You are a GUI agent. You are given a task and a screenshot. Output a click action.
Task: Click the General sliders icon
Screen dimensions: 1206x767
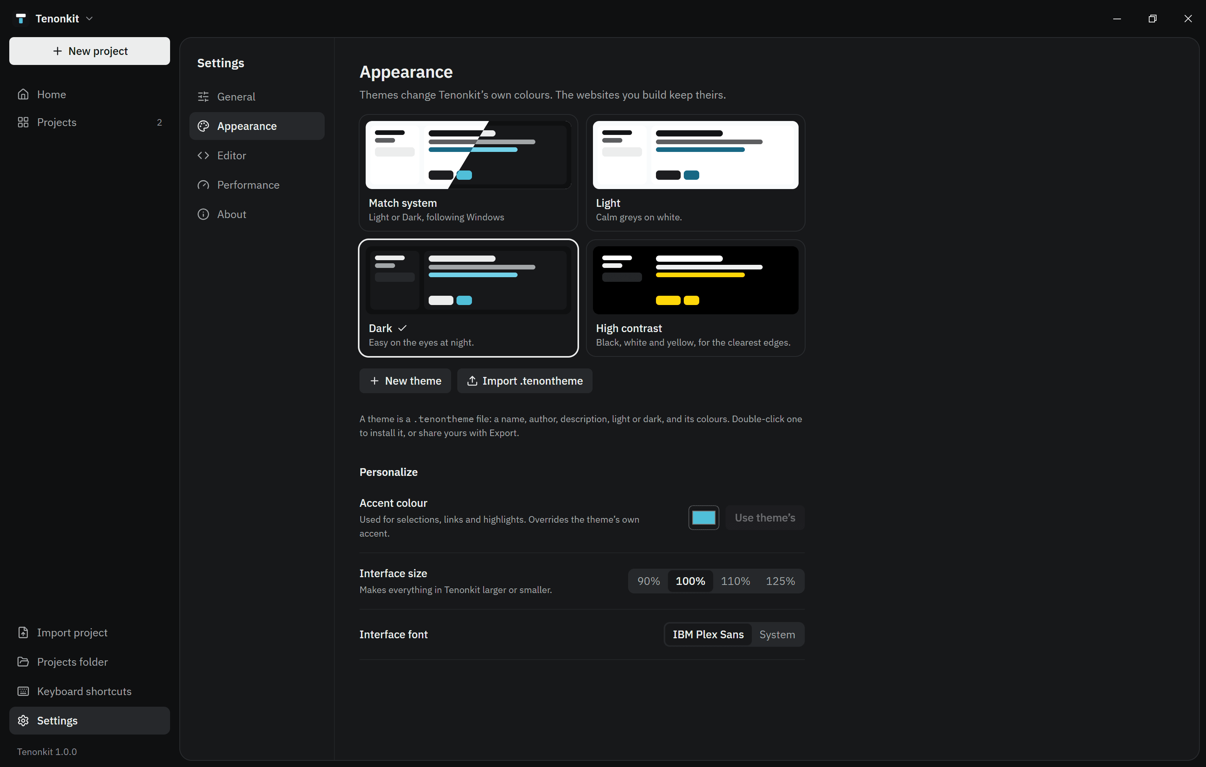[x=203, y=97]
